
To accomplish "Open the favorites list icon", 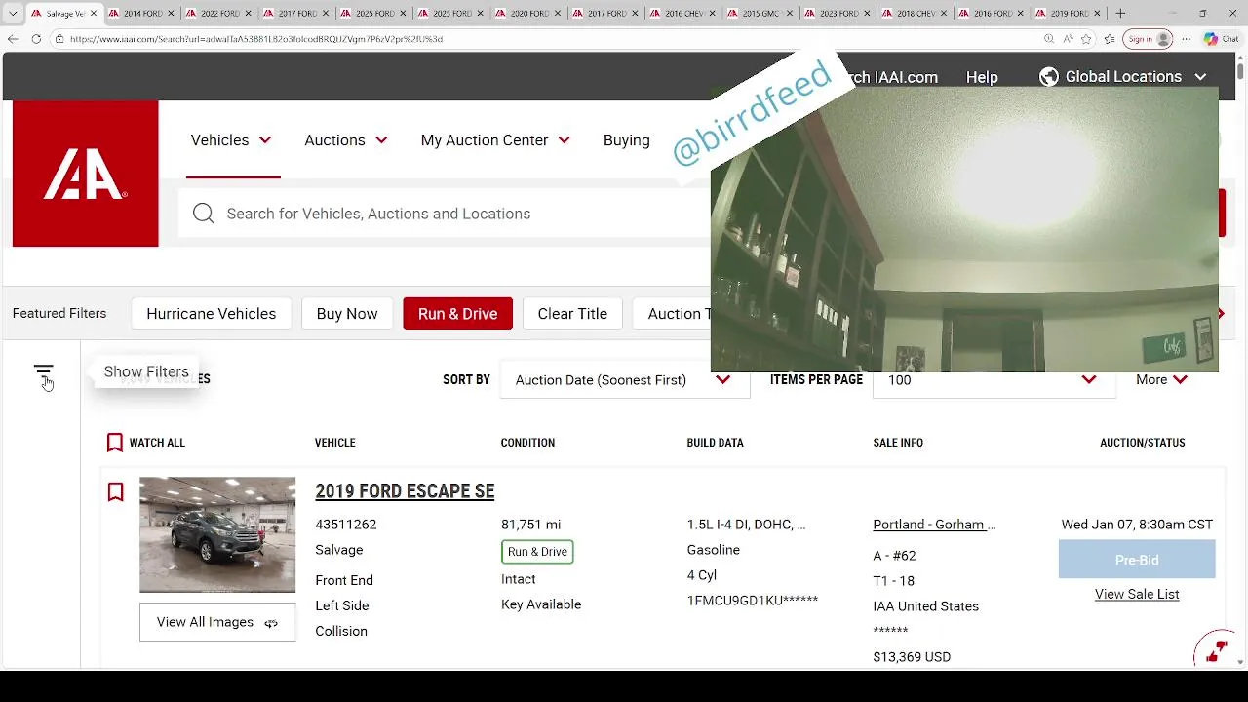I will click(x=1111, y=39).
